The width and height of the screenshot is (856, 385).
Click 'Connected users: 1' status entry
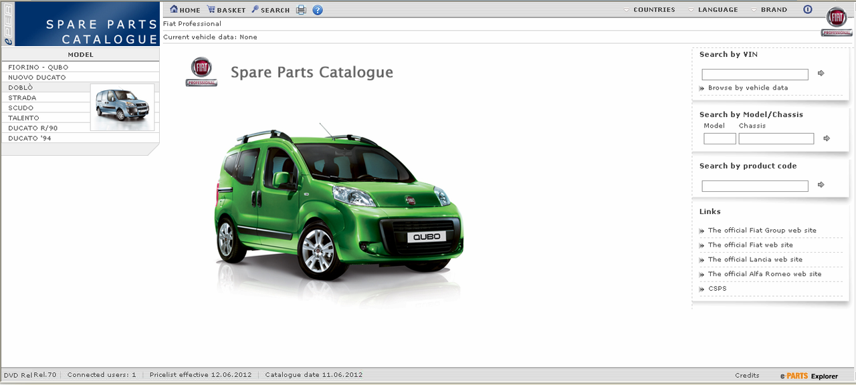pos(102,375)
